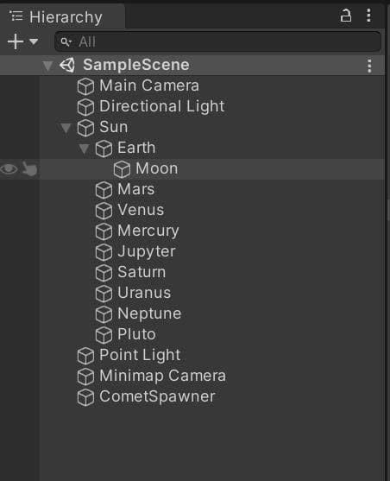390x481 pixels.
Task: Click the cube icon next to Jupyter
Action: coord(104,252)
